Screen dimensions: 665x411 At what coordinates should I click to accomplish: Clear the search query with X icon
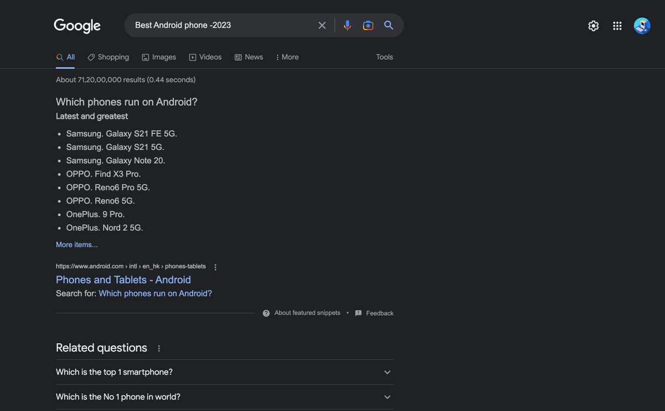point(322,25)
